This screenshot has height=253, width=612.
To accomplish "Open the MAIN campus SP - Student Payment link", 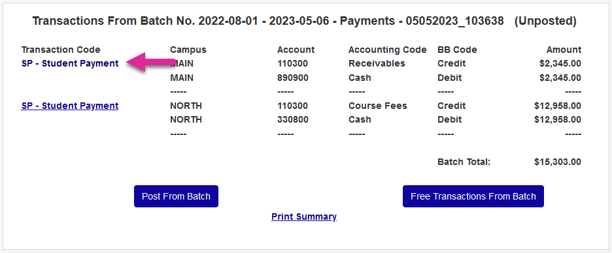I will [x=70, y=63].
